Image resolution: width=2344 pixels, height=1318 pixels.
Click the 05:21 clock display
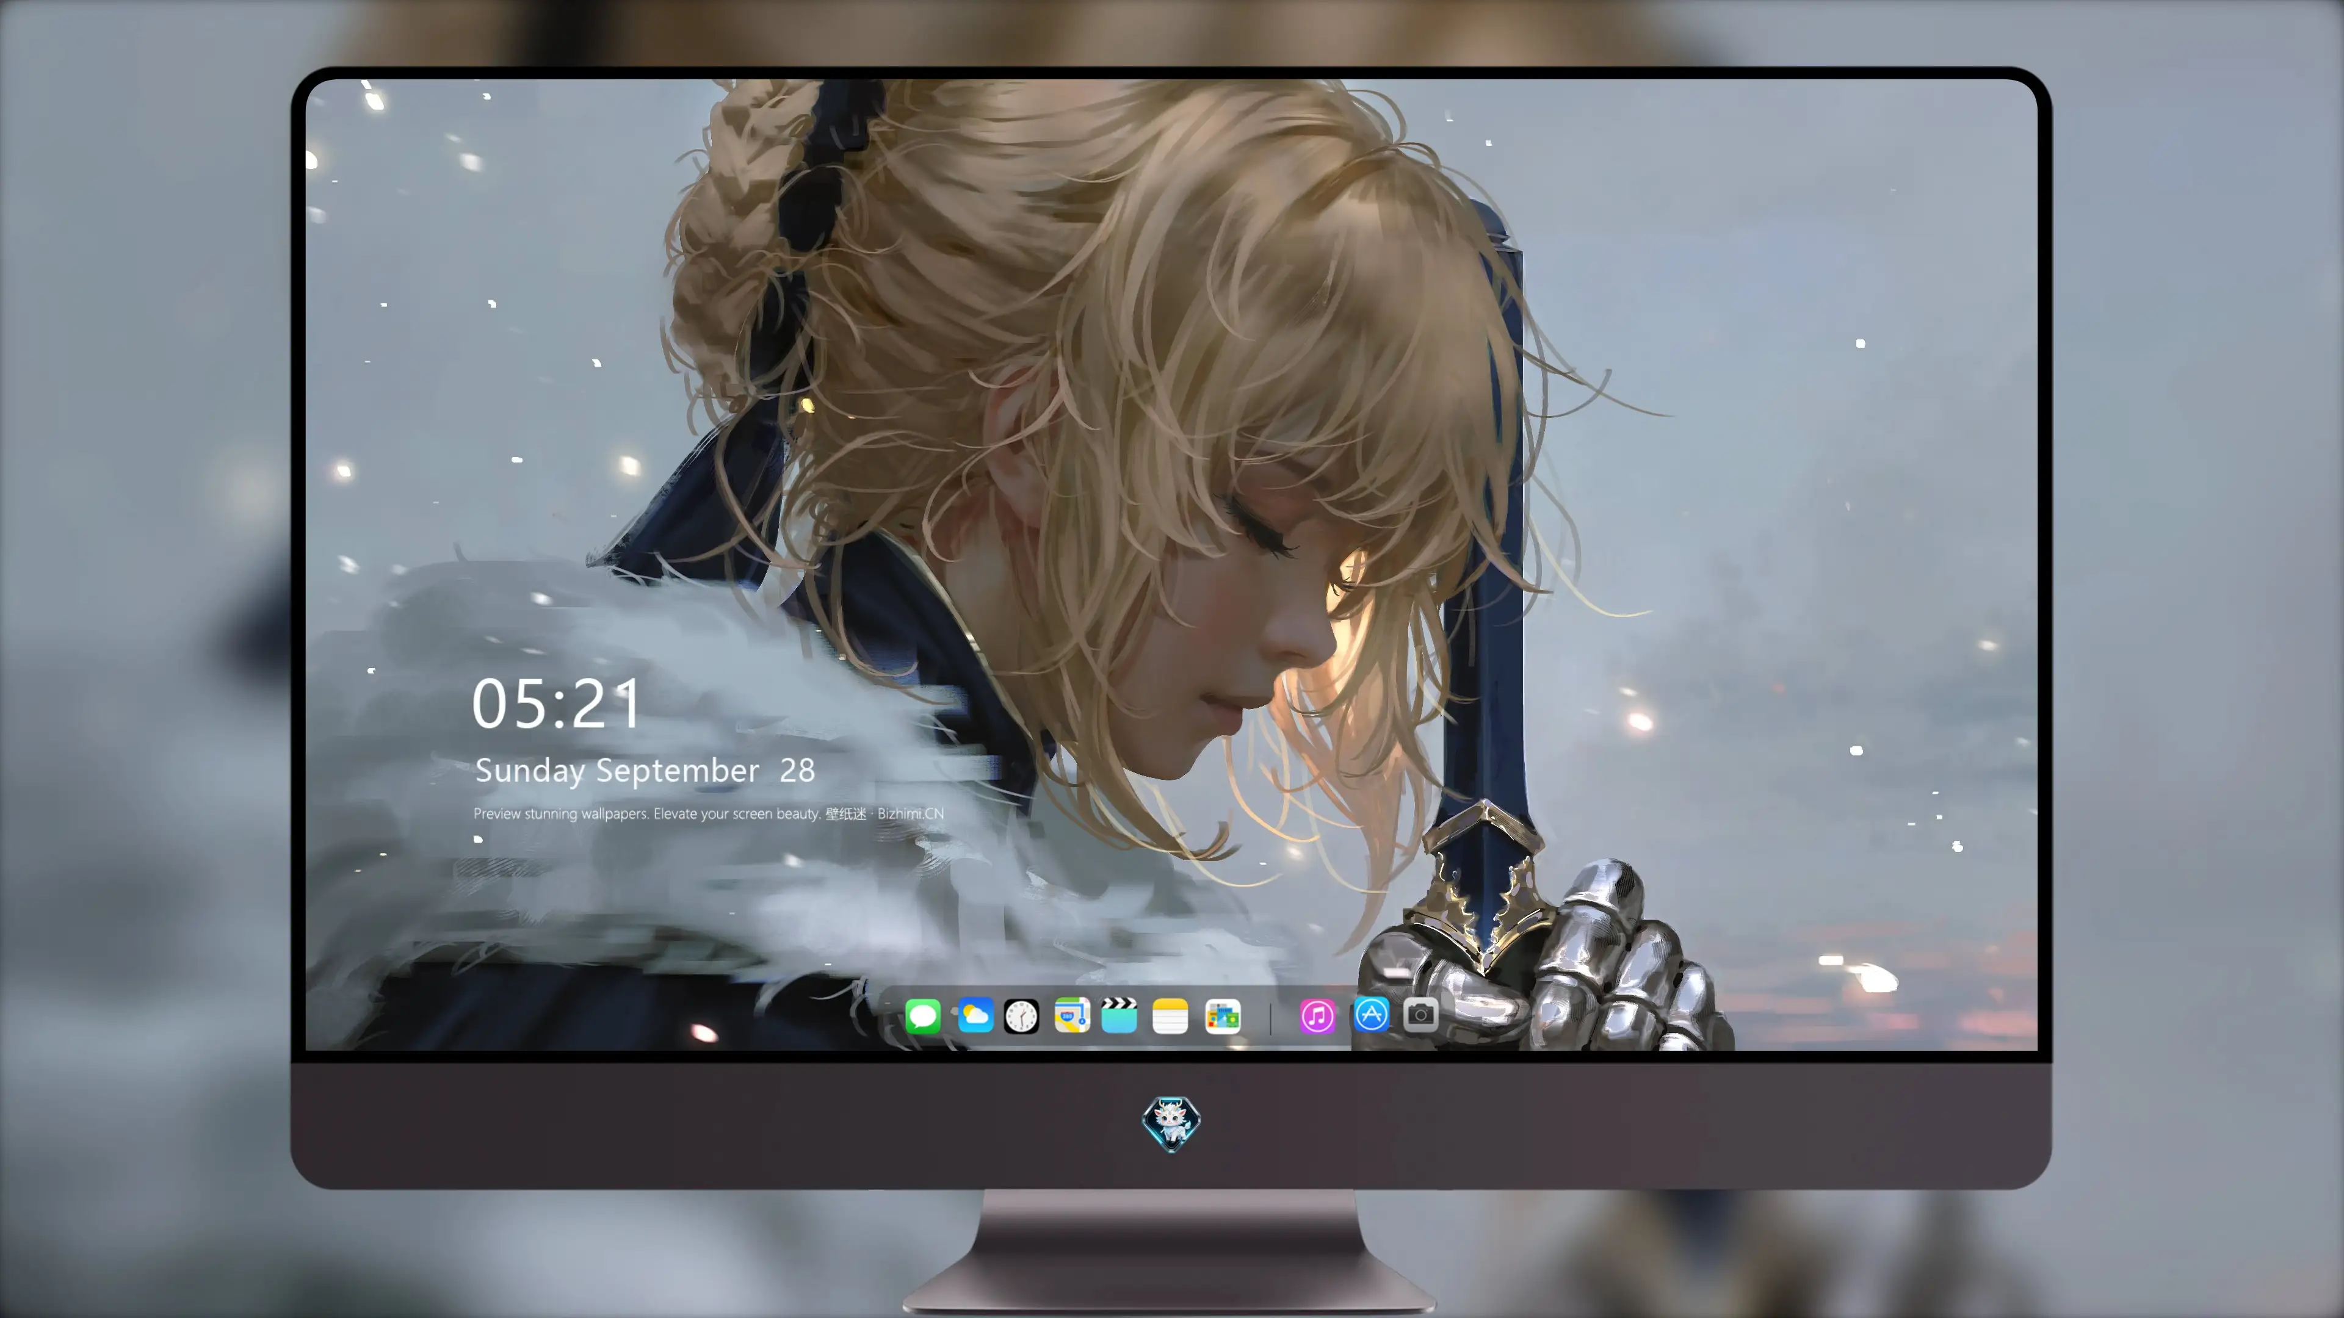(556, 704)
